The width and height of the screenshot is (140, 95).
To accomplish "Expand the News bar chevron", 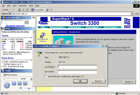I will (33, 29).
